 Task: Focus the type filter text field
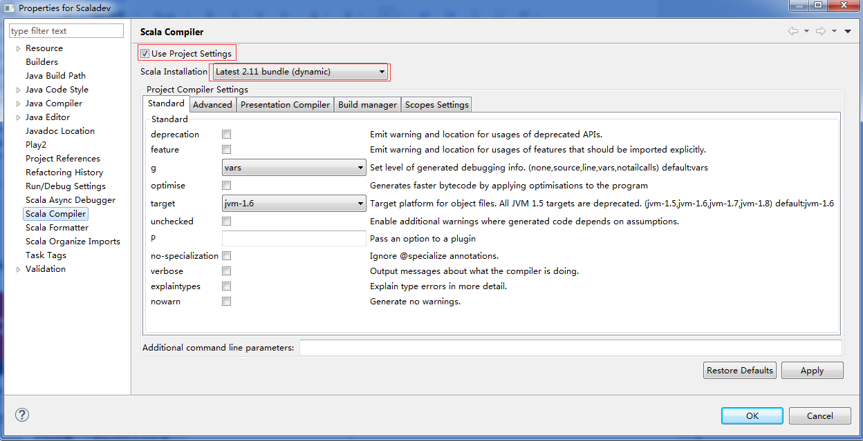tap(66, 31)
